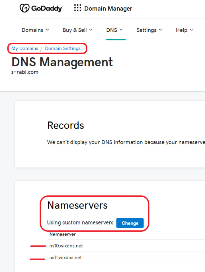This screenshot has width=205, height=272.
Task: Open the DNS menu
Action: point(114,30)
